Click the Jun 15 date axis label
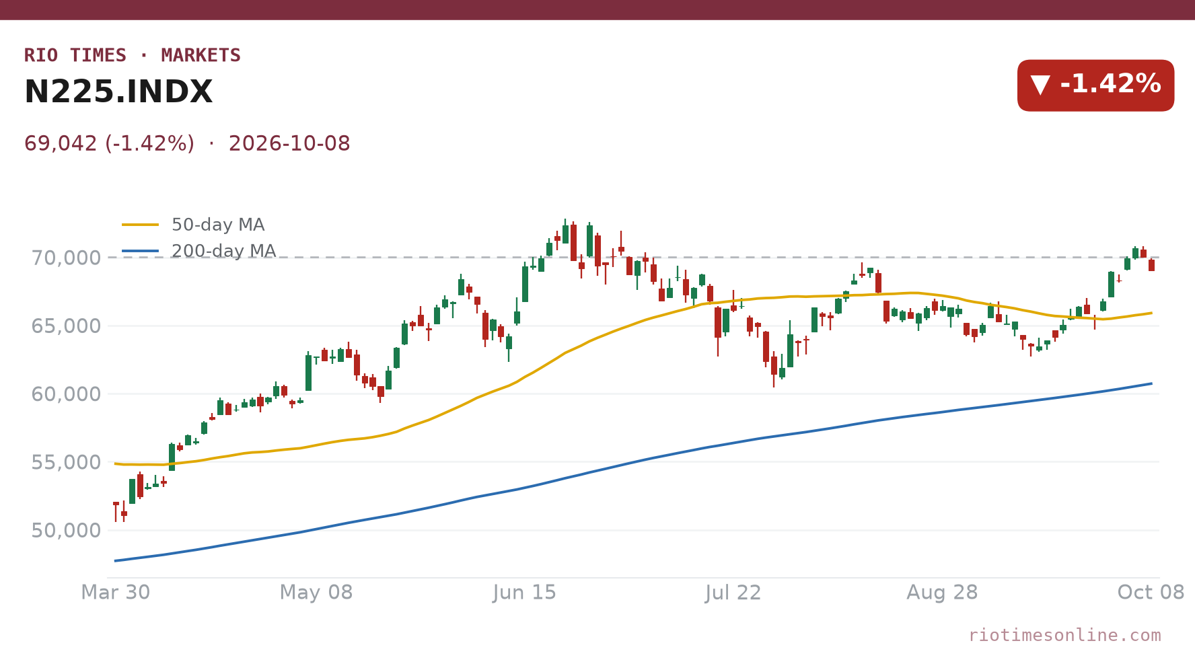The width and height of the screenshot is (1195, 672). click(x=525, y=593)
